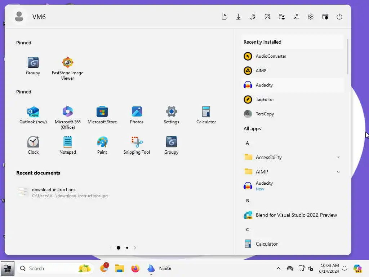Open Groupy in the top Pinned group
The width and height of the screenshot is (369, 277).
coord(33,66)
